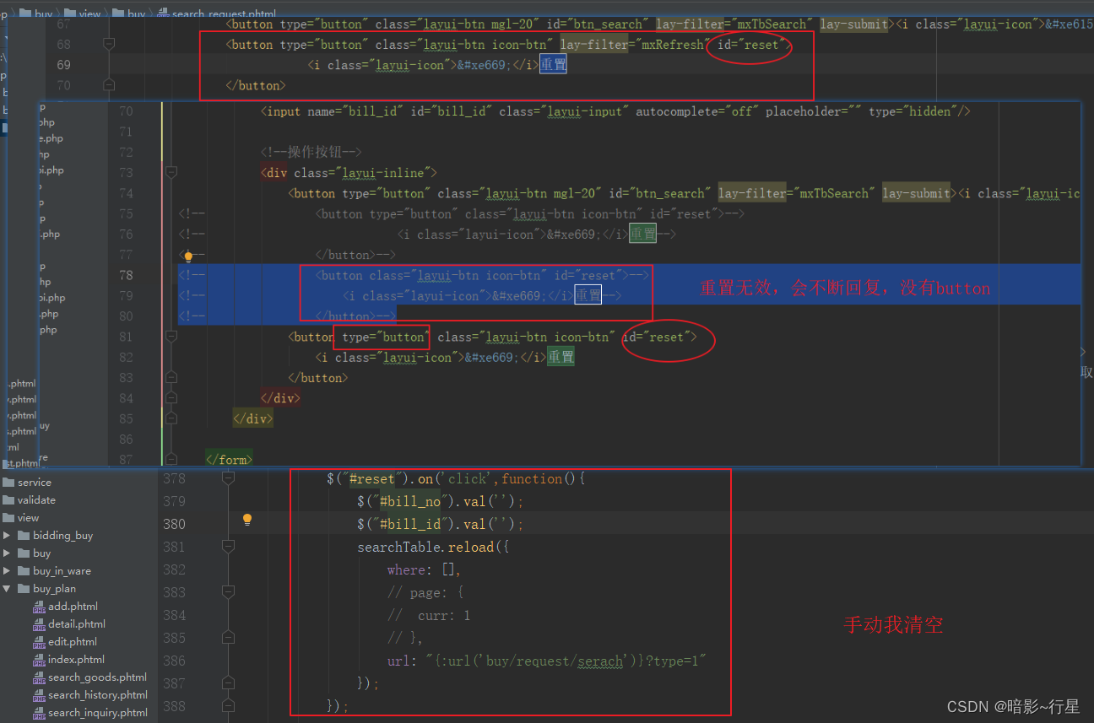Open search_history.phtml in the project tree
1094x723 pixels.
[98, 695]
